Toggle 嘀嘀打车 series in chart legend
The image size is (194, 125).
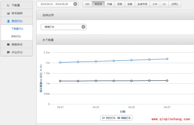[124, 118]
